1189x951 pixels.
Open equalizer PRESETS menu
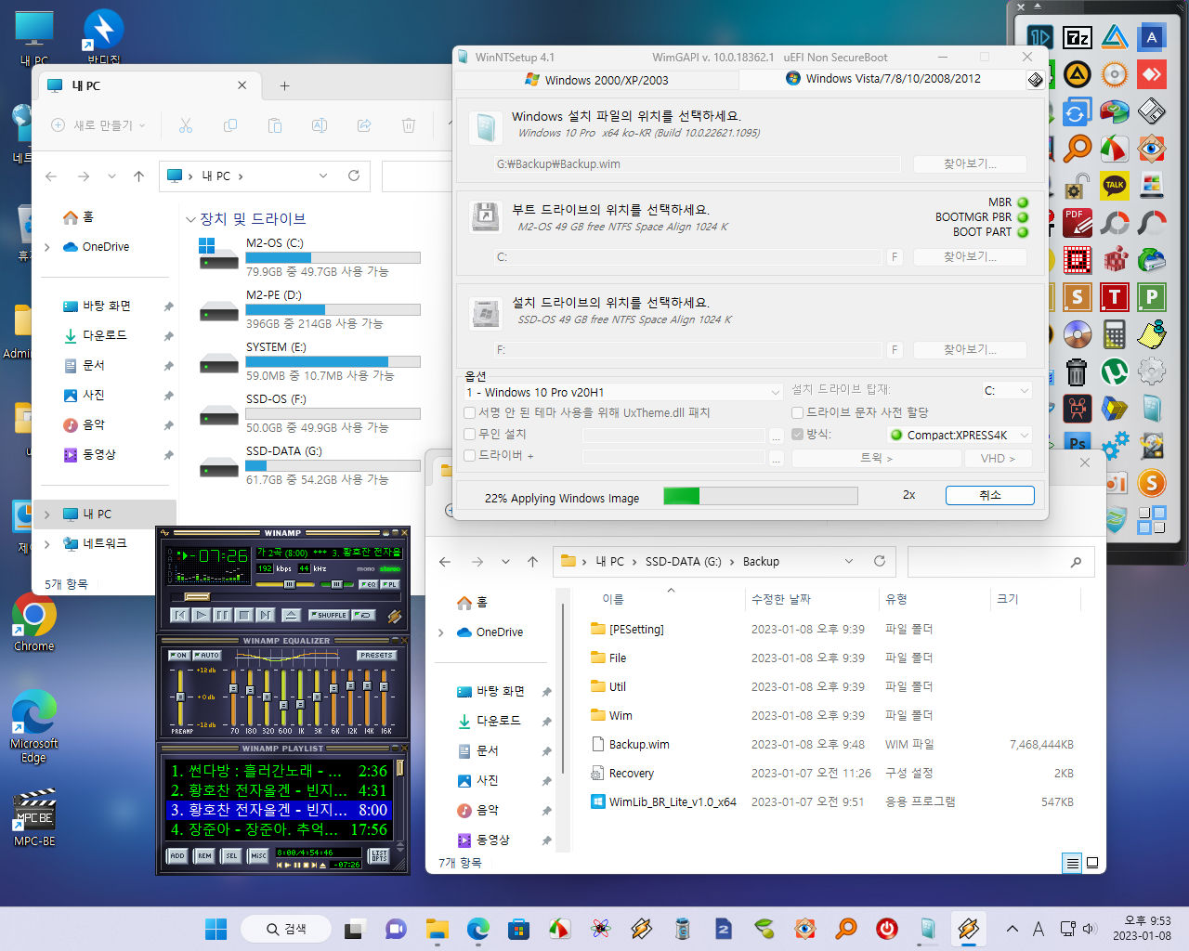pyautogui.click(x=376, y=656)
